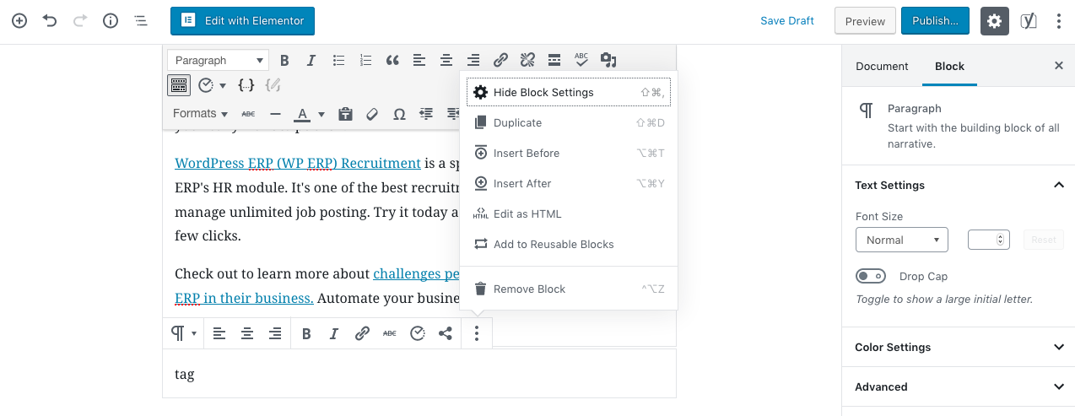Image resolution: width=1075 pixels, height=416 pixels.
Task: Toggle the settings gear in the top bar
Action: click(995, 21)
